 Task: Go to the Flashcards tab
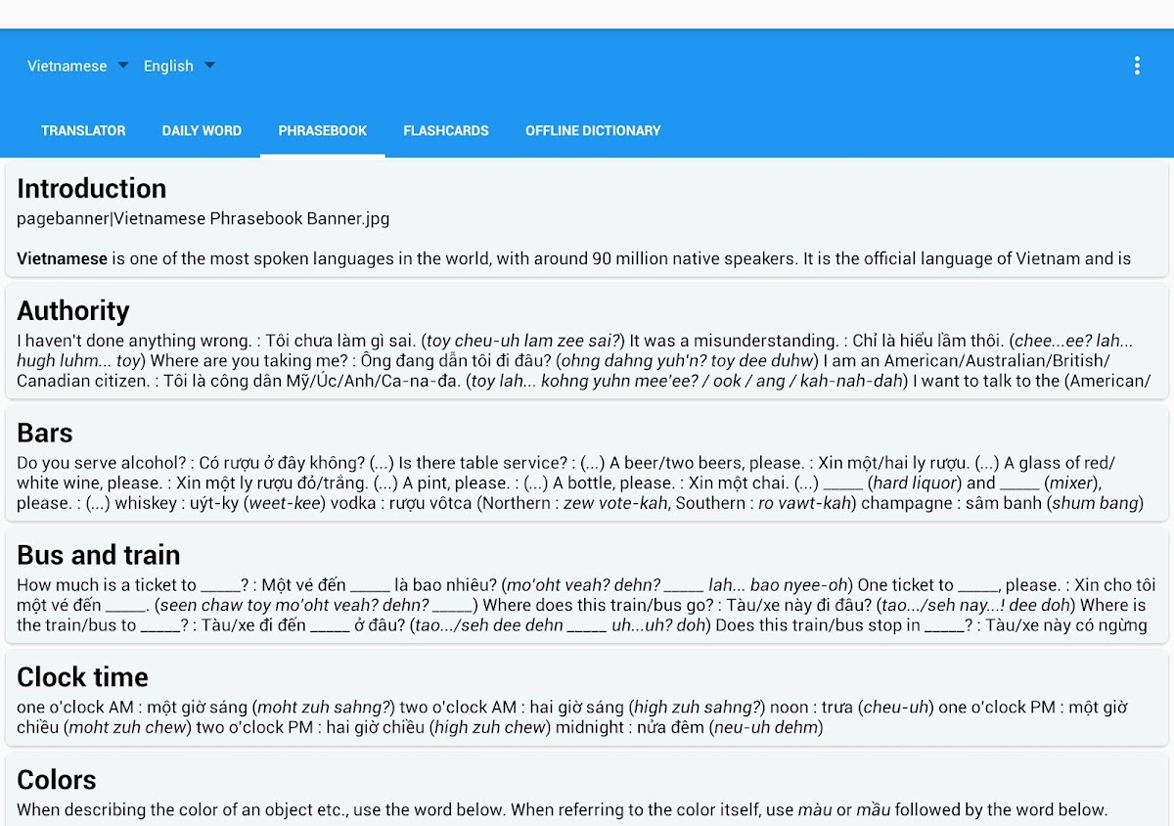pyautogui.click(x=445, y=130)
